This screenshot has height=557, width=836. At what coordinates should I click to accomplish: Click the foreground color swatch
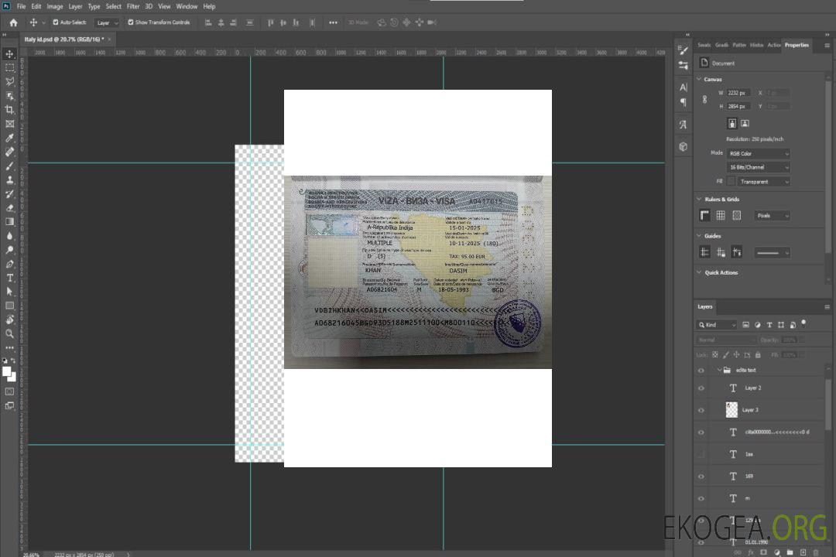tap(6, 371)
